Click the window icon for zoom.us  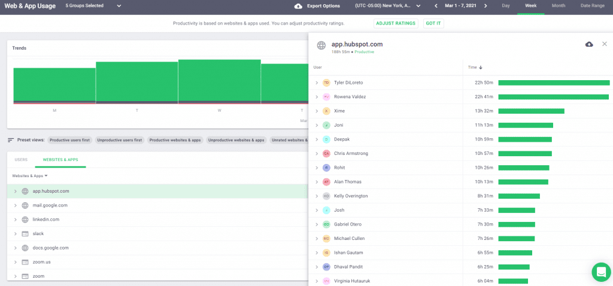tap(25, 262)
